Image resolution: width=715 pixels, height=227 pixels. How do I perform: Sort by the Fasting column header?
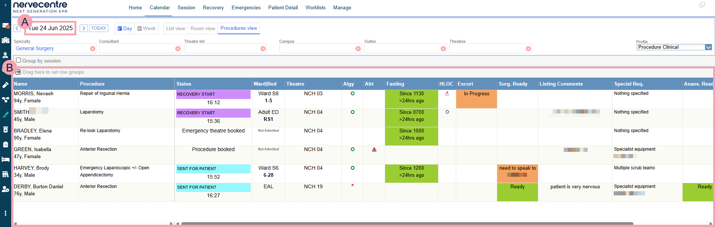(395, 84)
